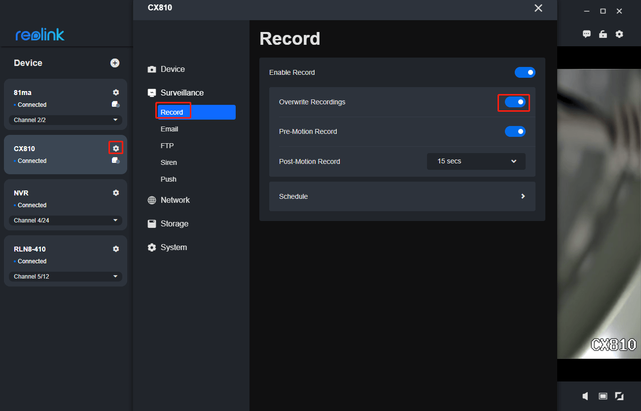Viewport: 641px width, 411px height.
Task: Click the CX810 live video preview
Action: [599, 214]
